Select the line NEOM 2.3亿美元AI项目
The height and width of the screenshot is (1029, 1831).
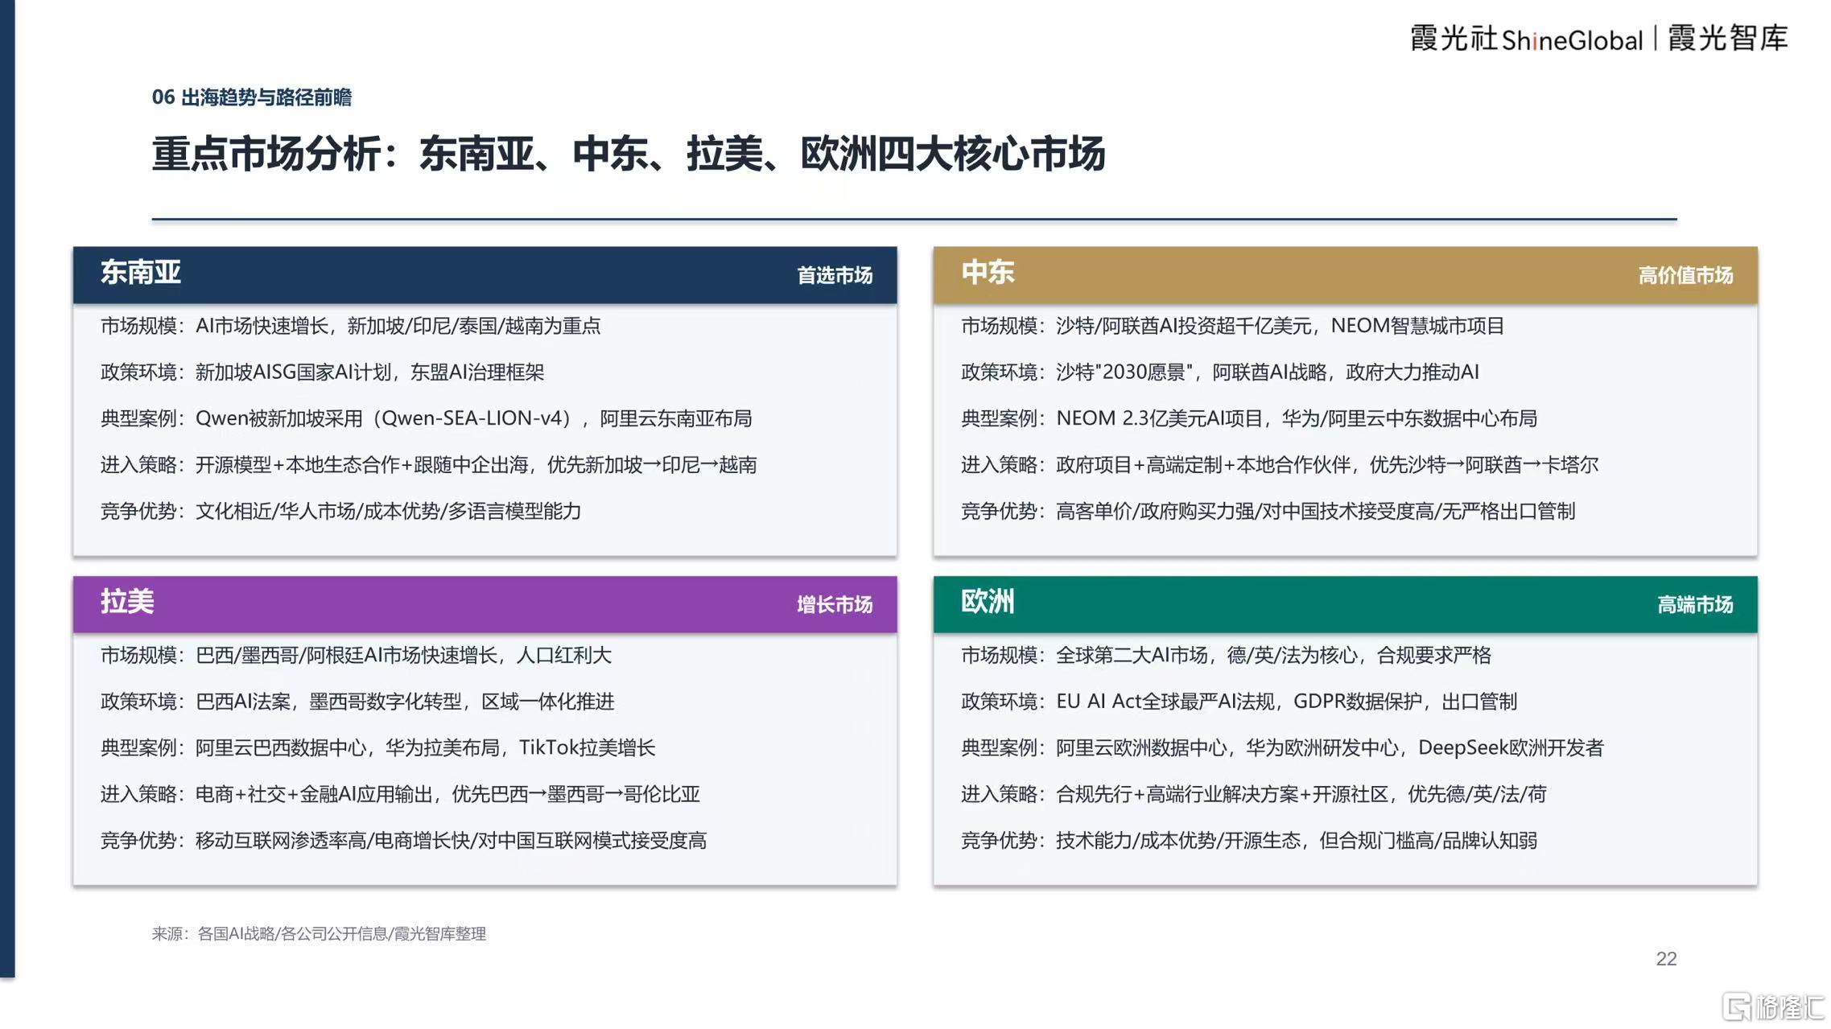coord(1248,418)
